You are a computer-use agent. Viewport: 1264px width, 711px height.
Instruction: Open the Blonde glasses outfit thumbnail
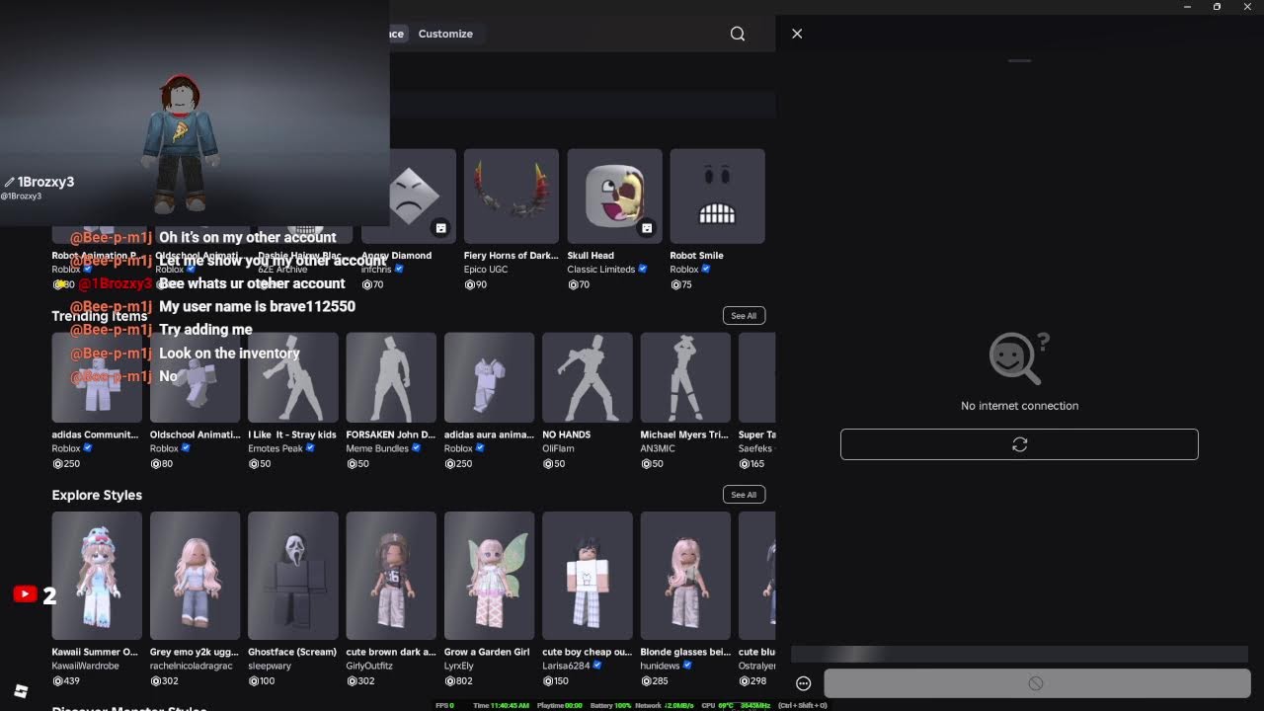tap(685, 576)
